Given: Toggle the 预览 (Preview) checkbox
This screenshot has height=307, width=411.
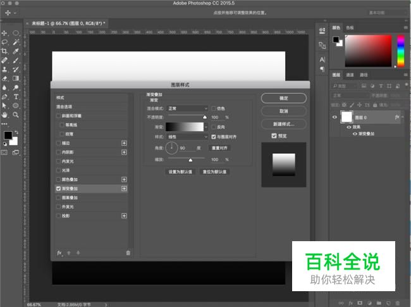Looking at the screenshot, I should (274, 135).
